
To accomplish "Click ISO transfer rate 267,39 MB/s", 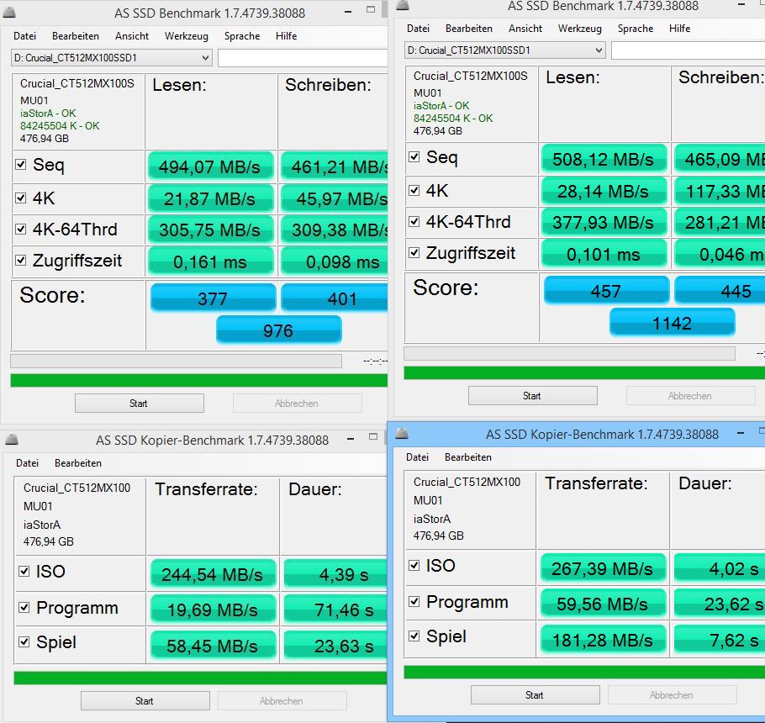I will (x=603, y=569).
